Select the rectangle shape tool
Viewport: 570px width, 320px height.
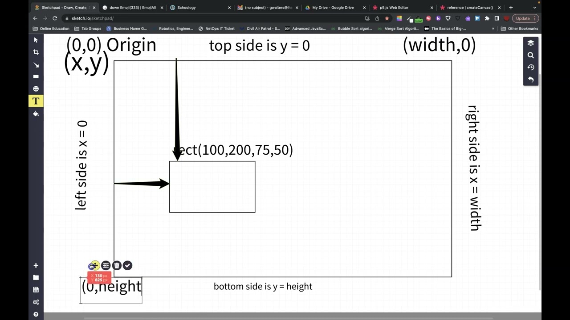[x=36, y=76]
